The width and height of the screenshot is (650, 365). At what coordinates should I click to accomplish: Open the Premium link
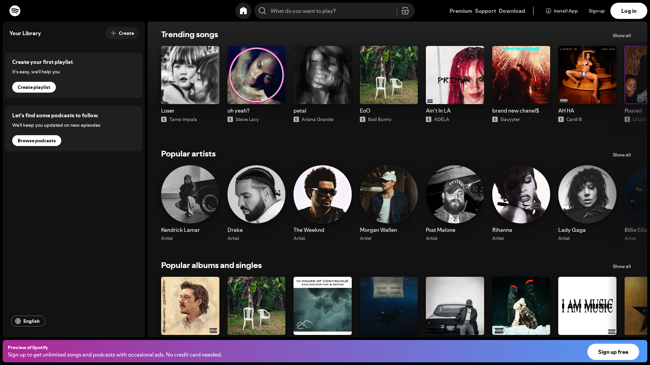click(x=461, y=11)
